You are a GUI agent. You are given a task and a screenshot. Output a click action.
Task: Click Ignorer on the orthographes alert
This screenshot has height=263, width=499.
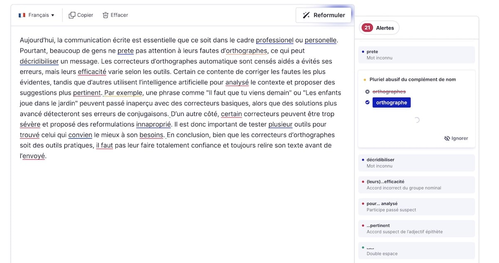click(456, 138)
